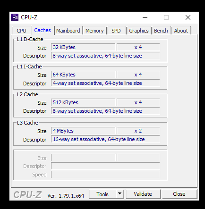The image size is (205, 209).
Task: Open the Tools dropdown arrow
Action: coord(120,194)
